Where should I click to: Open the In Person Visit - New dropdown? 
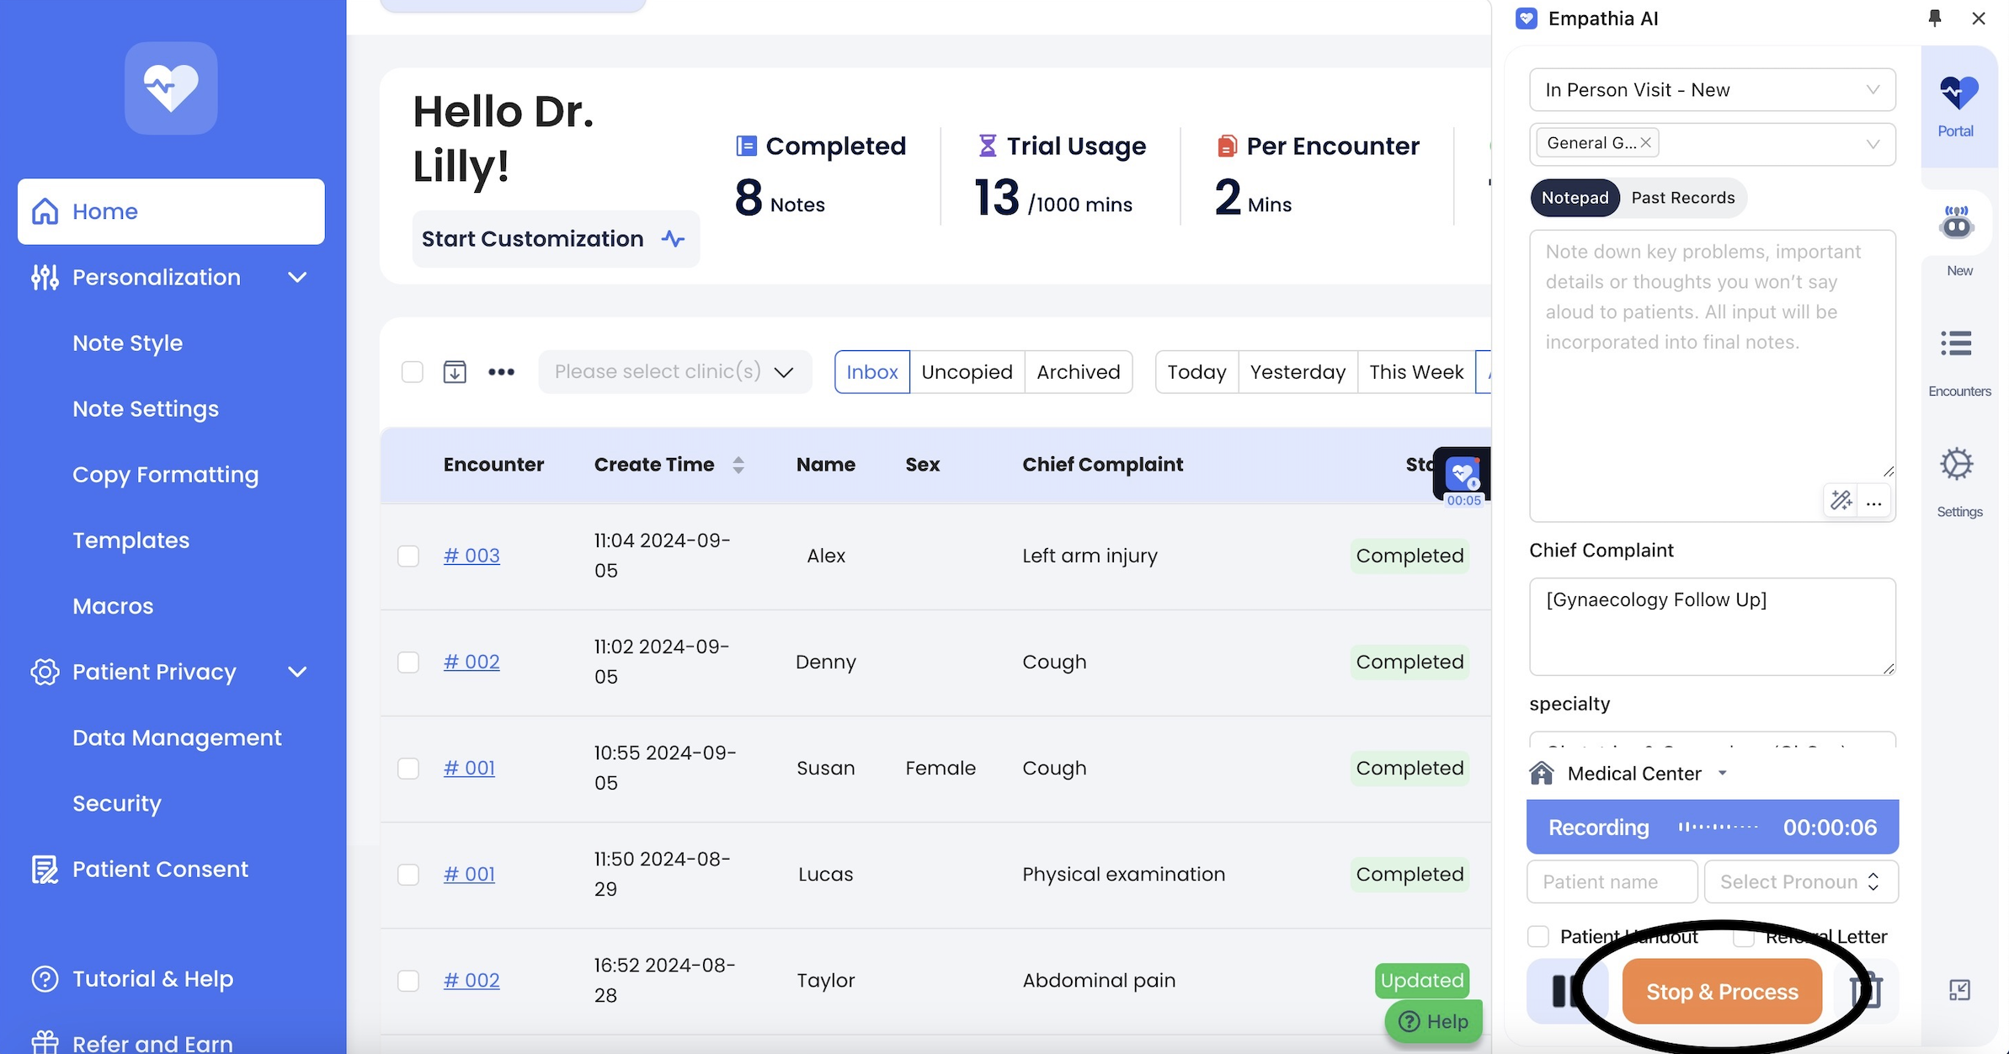(x=1712, y=90)
